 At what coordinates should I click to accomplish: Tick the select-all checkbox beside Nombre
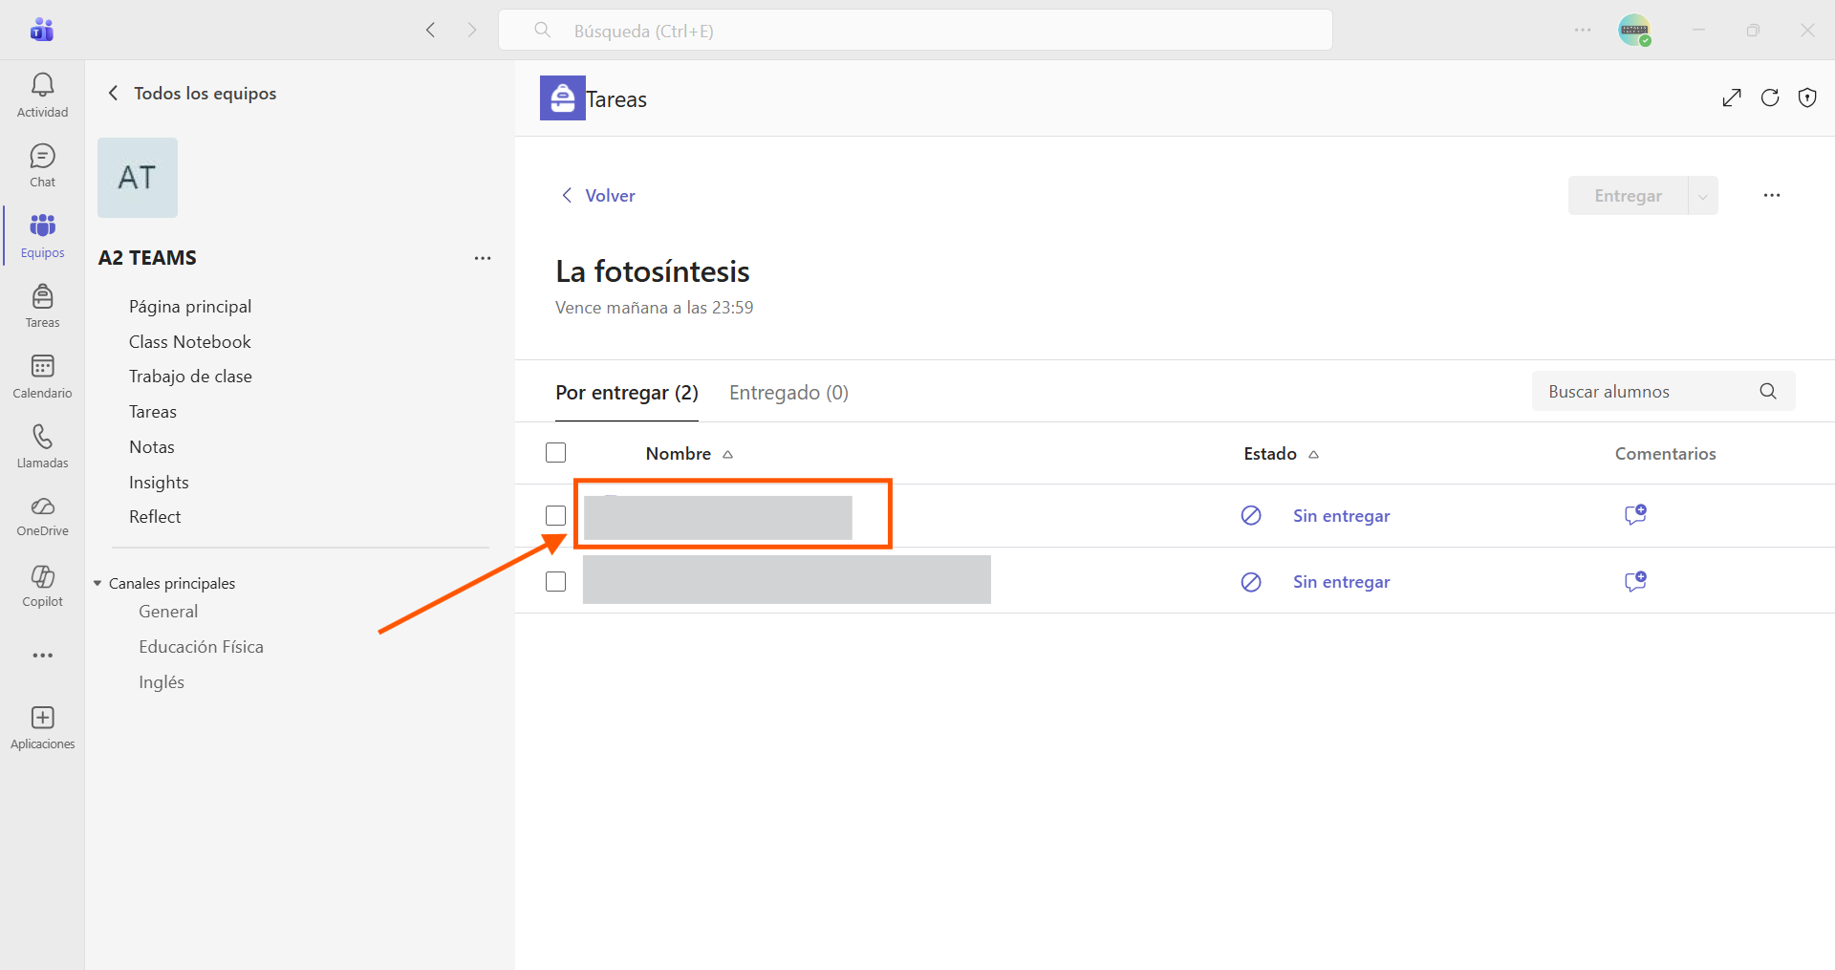coord(555,453)
